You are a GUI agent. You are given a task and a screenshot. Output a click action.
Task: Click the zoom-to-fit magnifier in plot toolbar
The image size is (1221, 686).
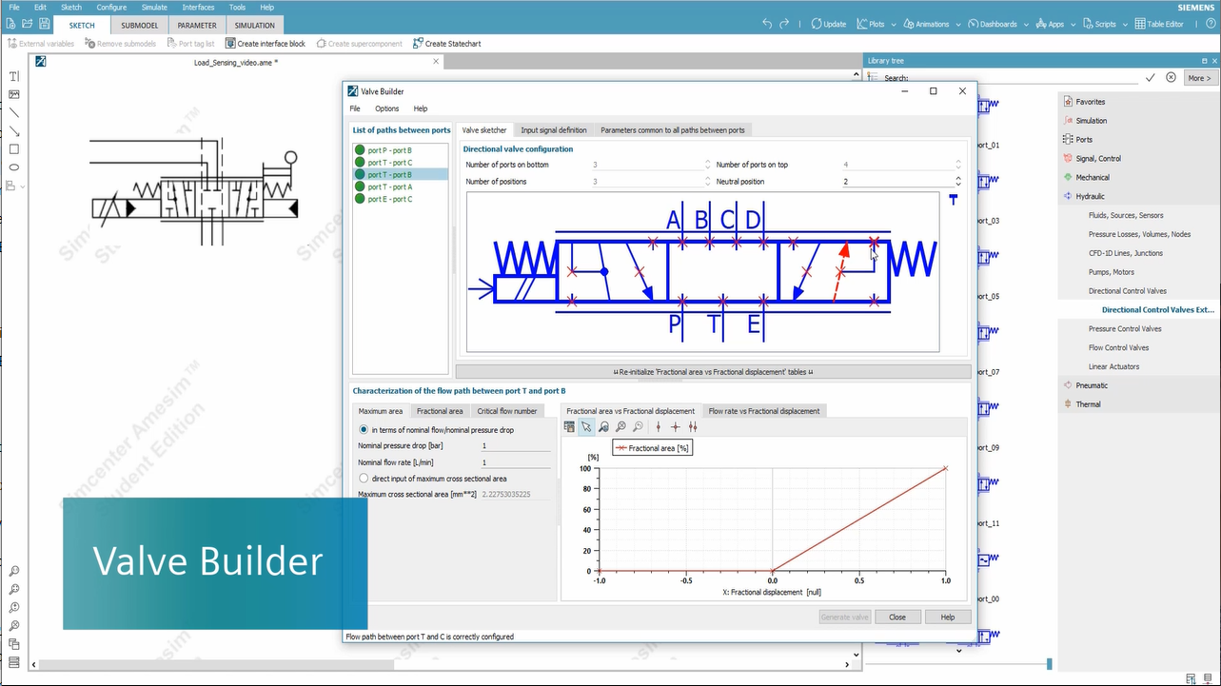click(x=603, y=426)
